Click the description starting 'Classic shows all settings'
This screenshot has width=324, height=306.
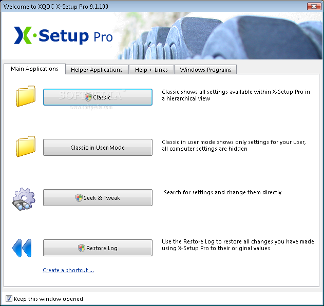[236, 95]
